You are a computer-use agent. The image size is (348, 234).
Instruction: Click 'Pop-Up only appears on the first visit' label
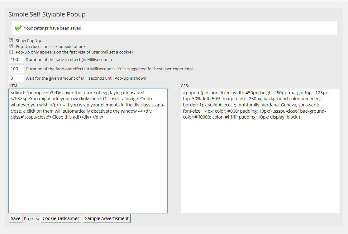click(74, 52)
